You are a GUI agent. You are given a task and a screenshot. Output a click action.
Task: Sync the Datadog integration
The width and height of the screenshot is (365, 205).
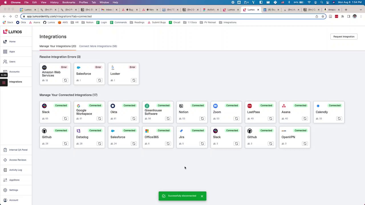pyautogui.click(x=100, y=143)
